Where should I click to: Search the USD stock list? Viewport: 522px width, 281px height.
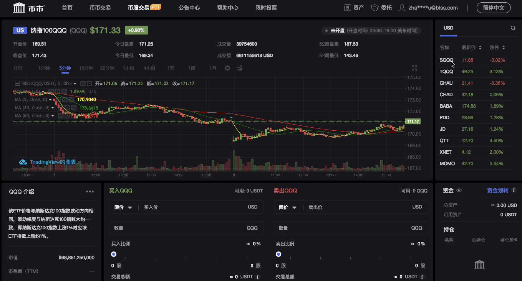[x=513, y=28]
